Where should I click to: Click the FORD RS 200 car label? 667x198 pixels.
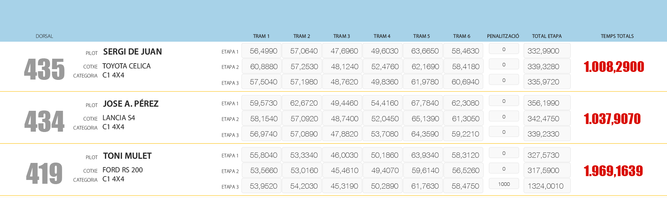122,170
